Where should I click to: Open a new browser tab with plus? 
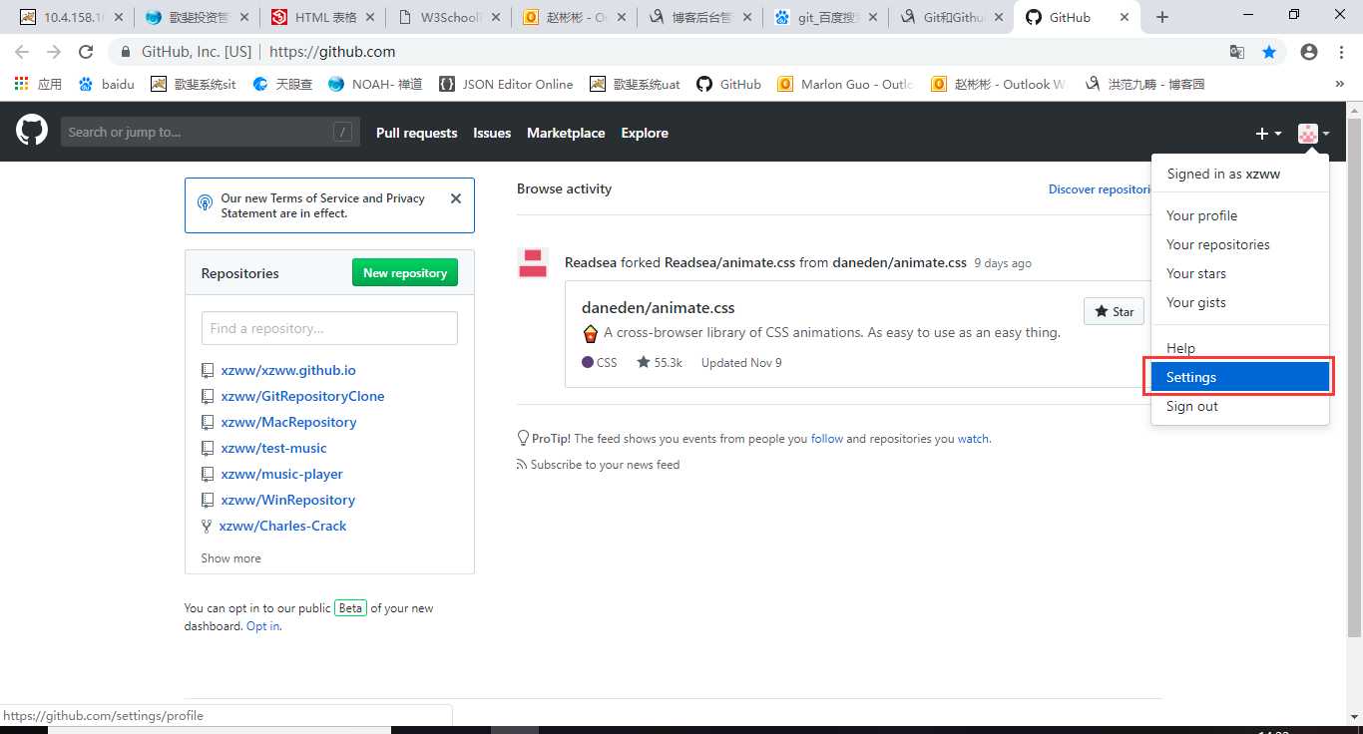(x=1162, y=17)
